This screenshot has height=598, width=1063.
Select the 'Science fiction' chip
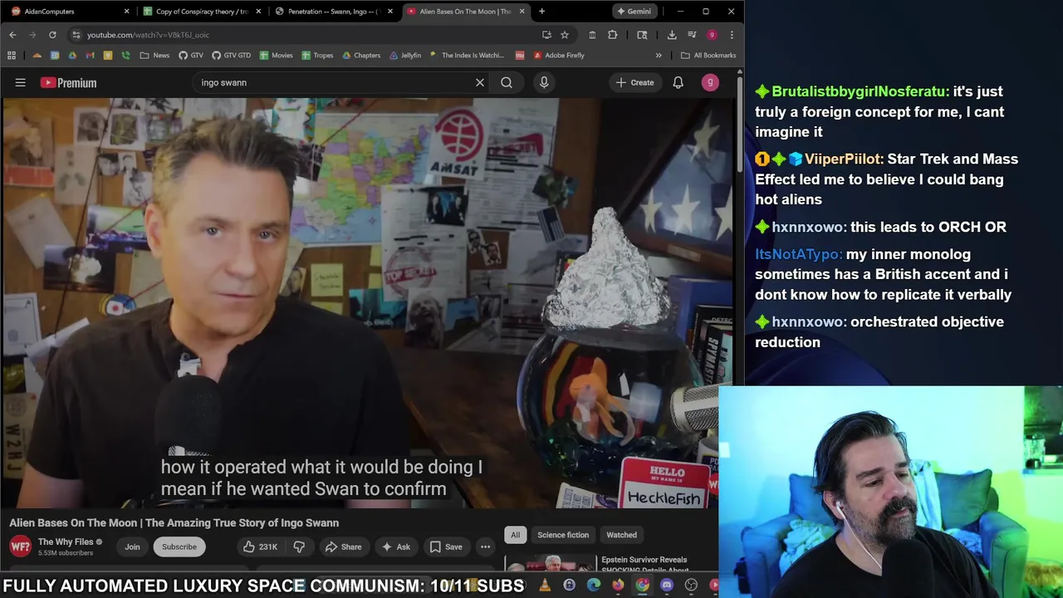coord(563,535)
